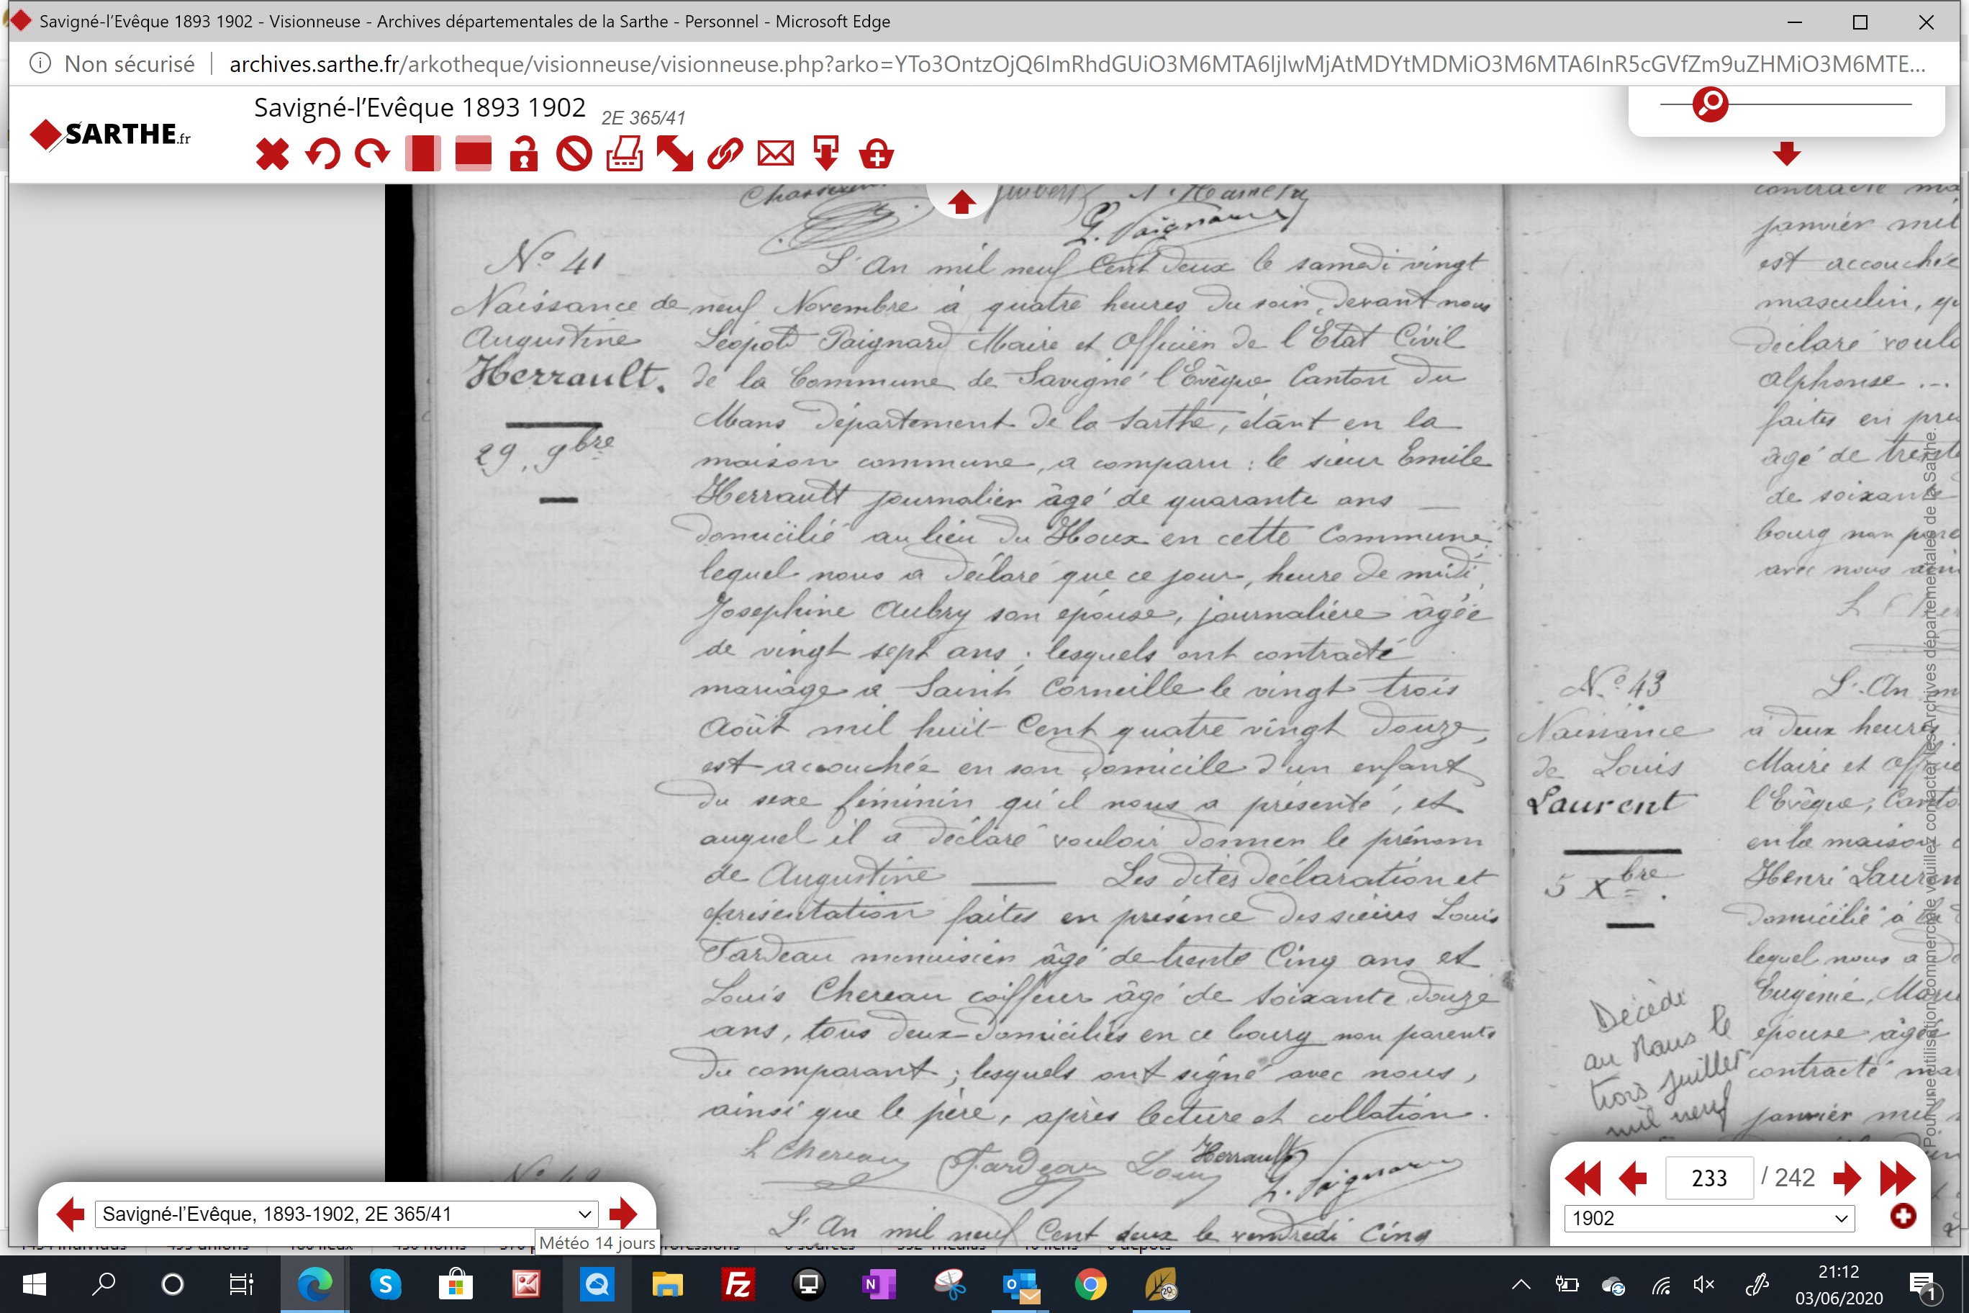Image resolution: width=1969 pixels, height=1313 pixels.
Task: Collapse the toolbar using the up arrow
Action: [x=961, y=202]
